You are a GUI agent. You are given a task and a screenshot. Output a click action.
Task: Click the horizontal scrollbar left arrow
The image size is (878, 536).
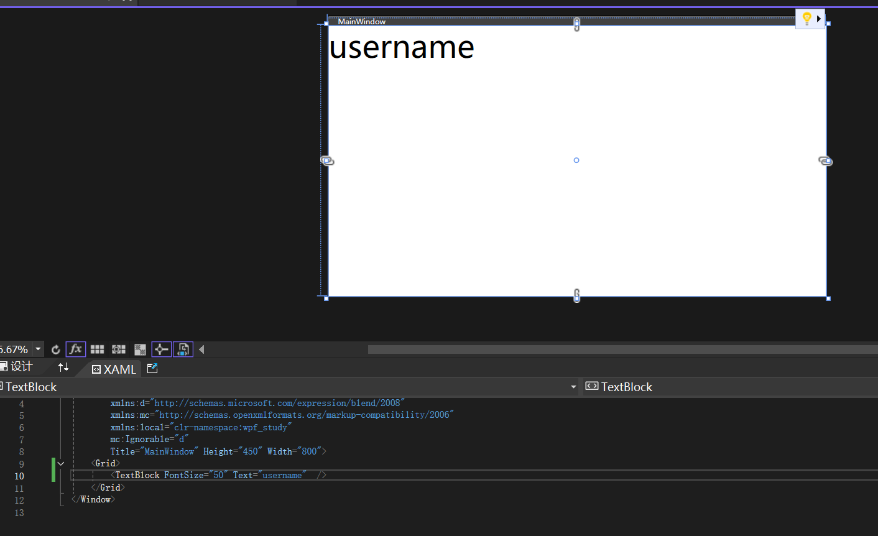tap(201, 349)
